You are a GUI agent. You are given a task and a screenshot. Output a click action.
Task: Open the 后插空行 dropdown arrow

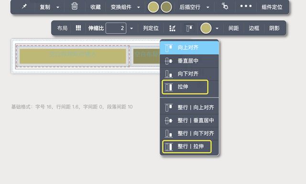coord(208,8)
